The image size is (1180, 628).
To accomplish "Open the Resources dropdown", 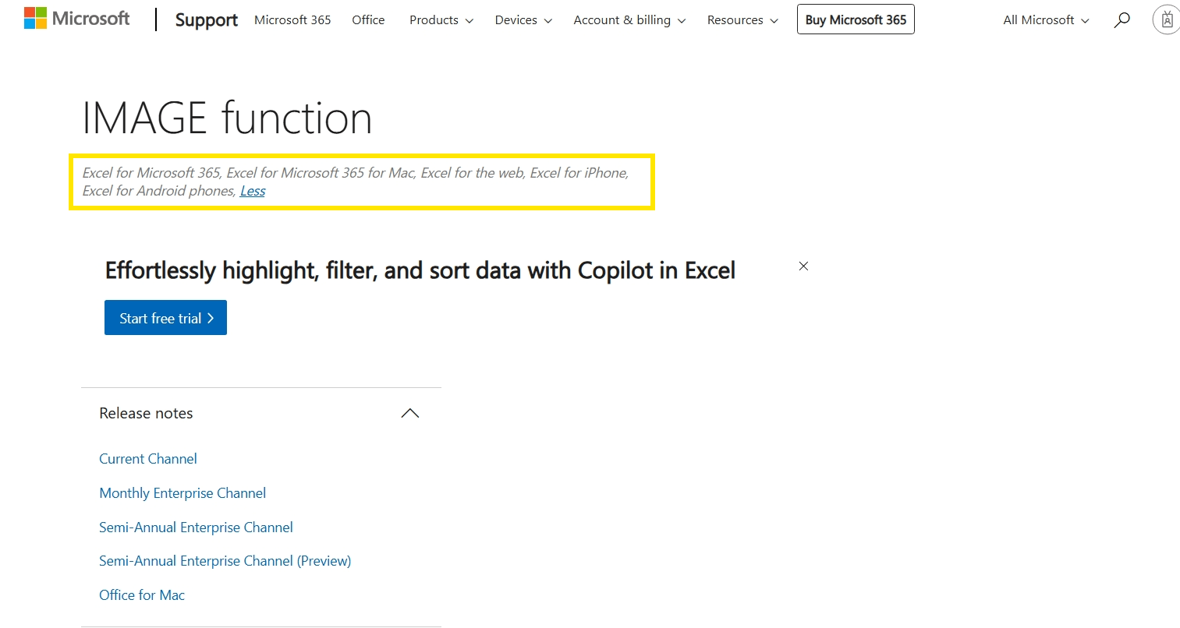I will [742, 20].
